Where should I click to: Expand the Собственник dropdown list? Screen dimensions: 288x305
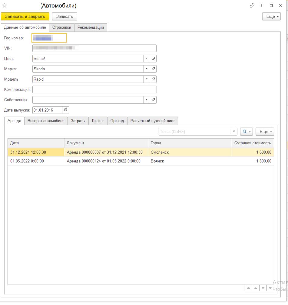pos(147,100)
